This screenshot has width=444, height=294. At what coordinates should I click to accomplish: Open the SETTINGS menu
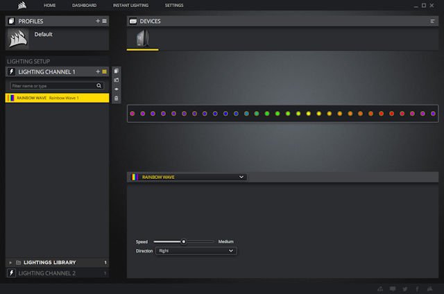(174, 6)
